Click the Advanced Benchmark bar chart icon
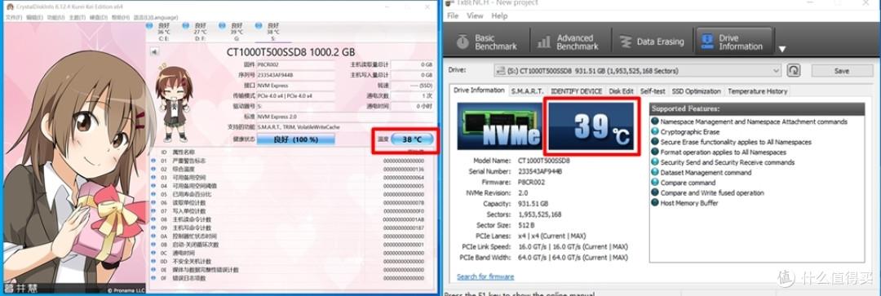881x296 pixels. 543,42
